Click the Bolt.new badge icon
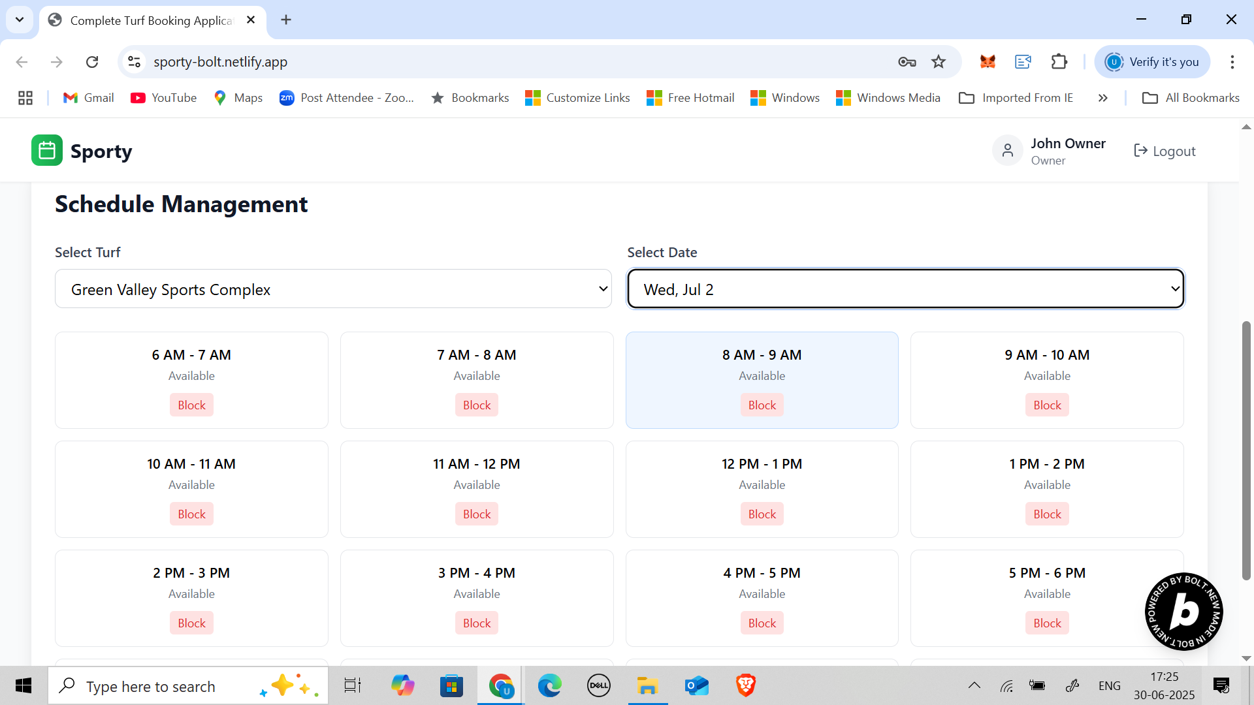Screen dimensions: 1254x705 pyautogui.click(x=1183, y=612)
